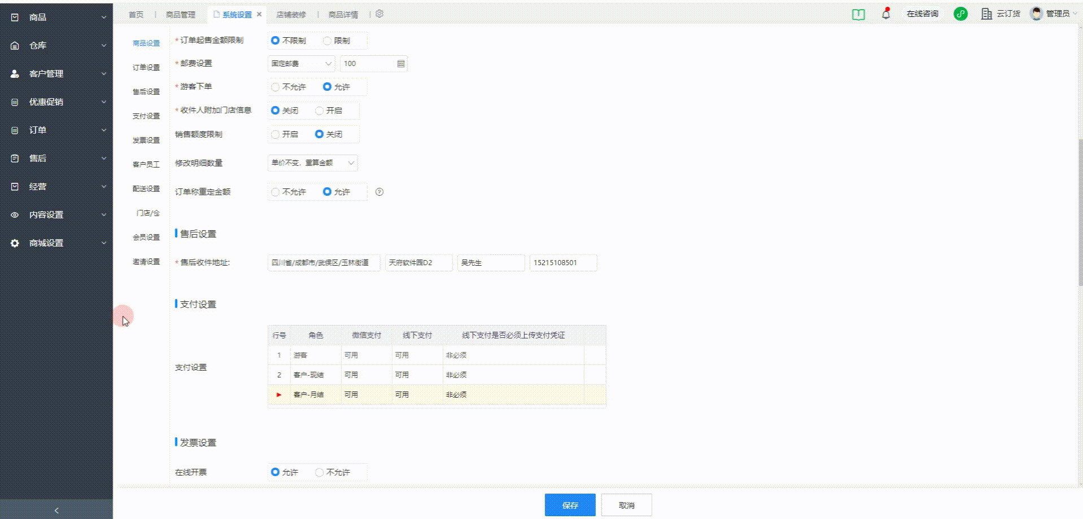Click the green link circle icon
Viewport: 1083px width, 519px height.
click(960, 14)
